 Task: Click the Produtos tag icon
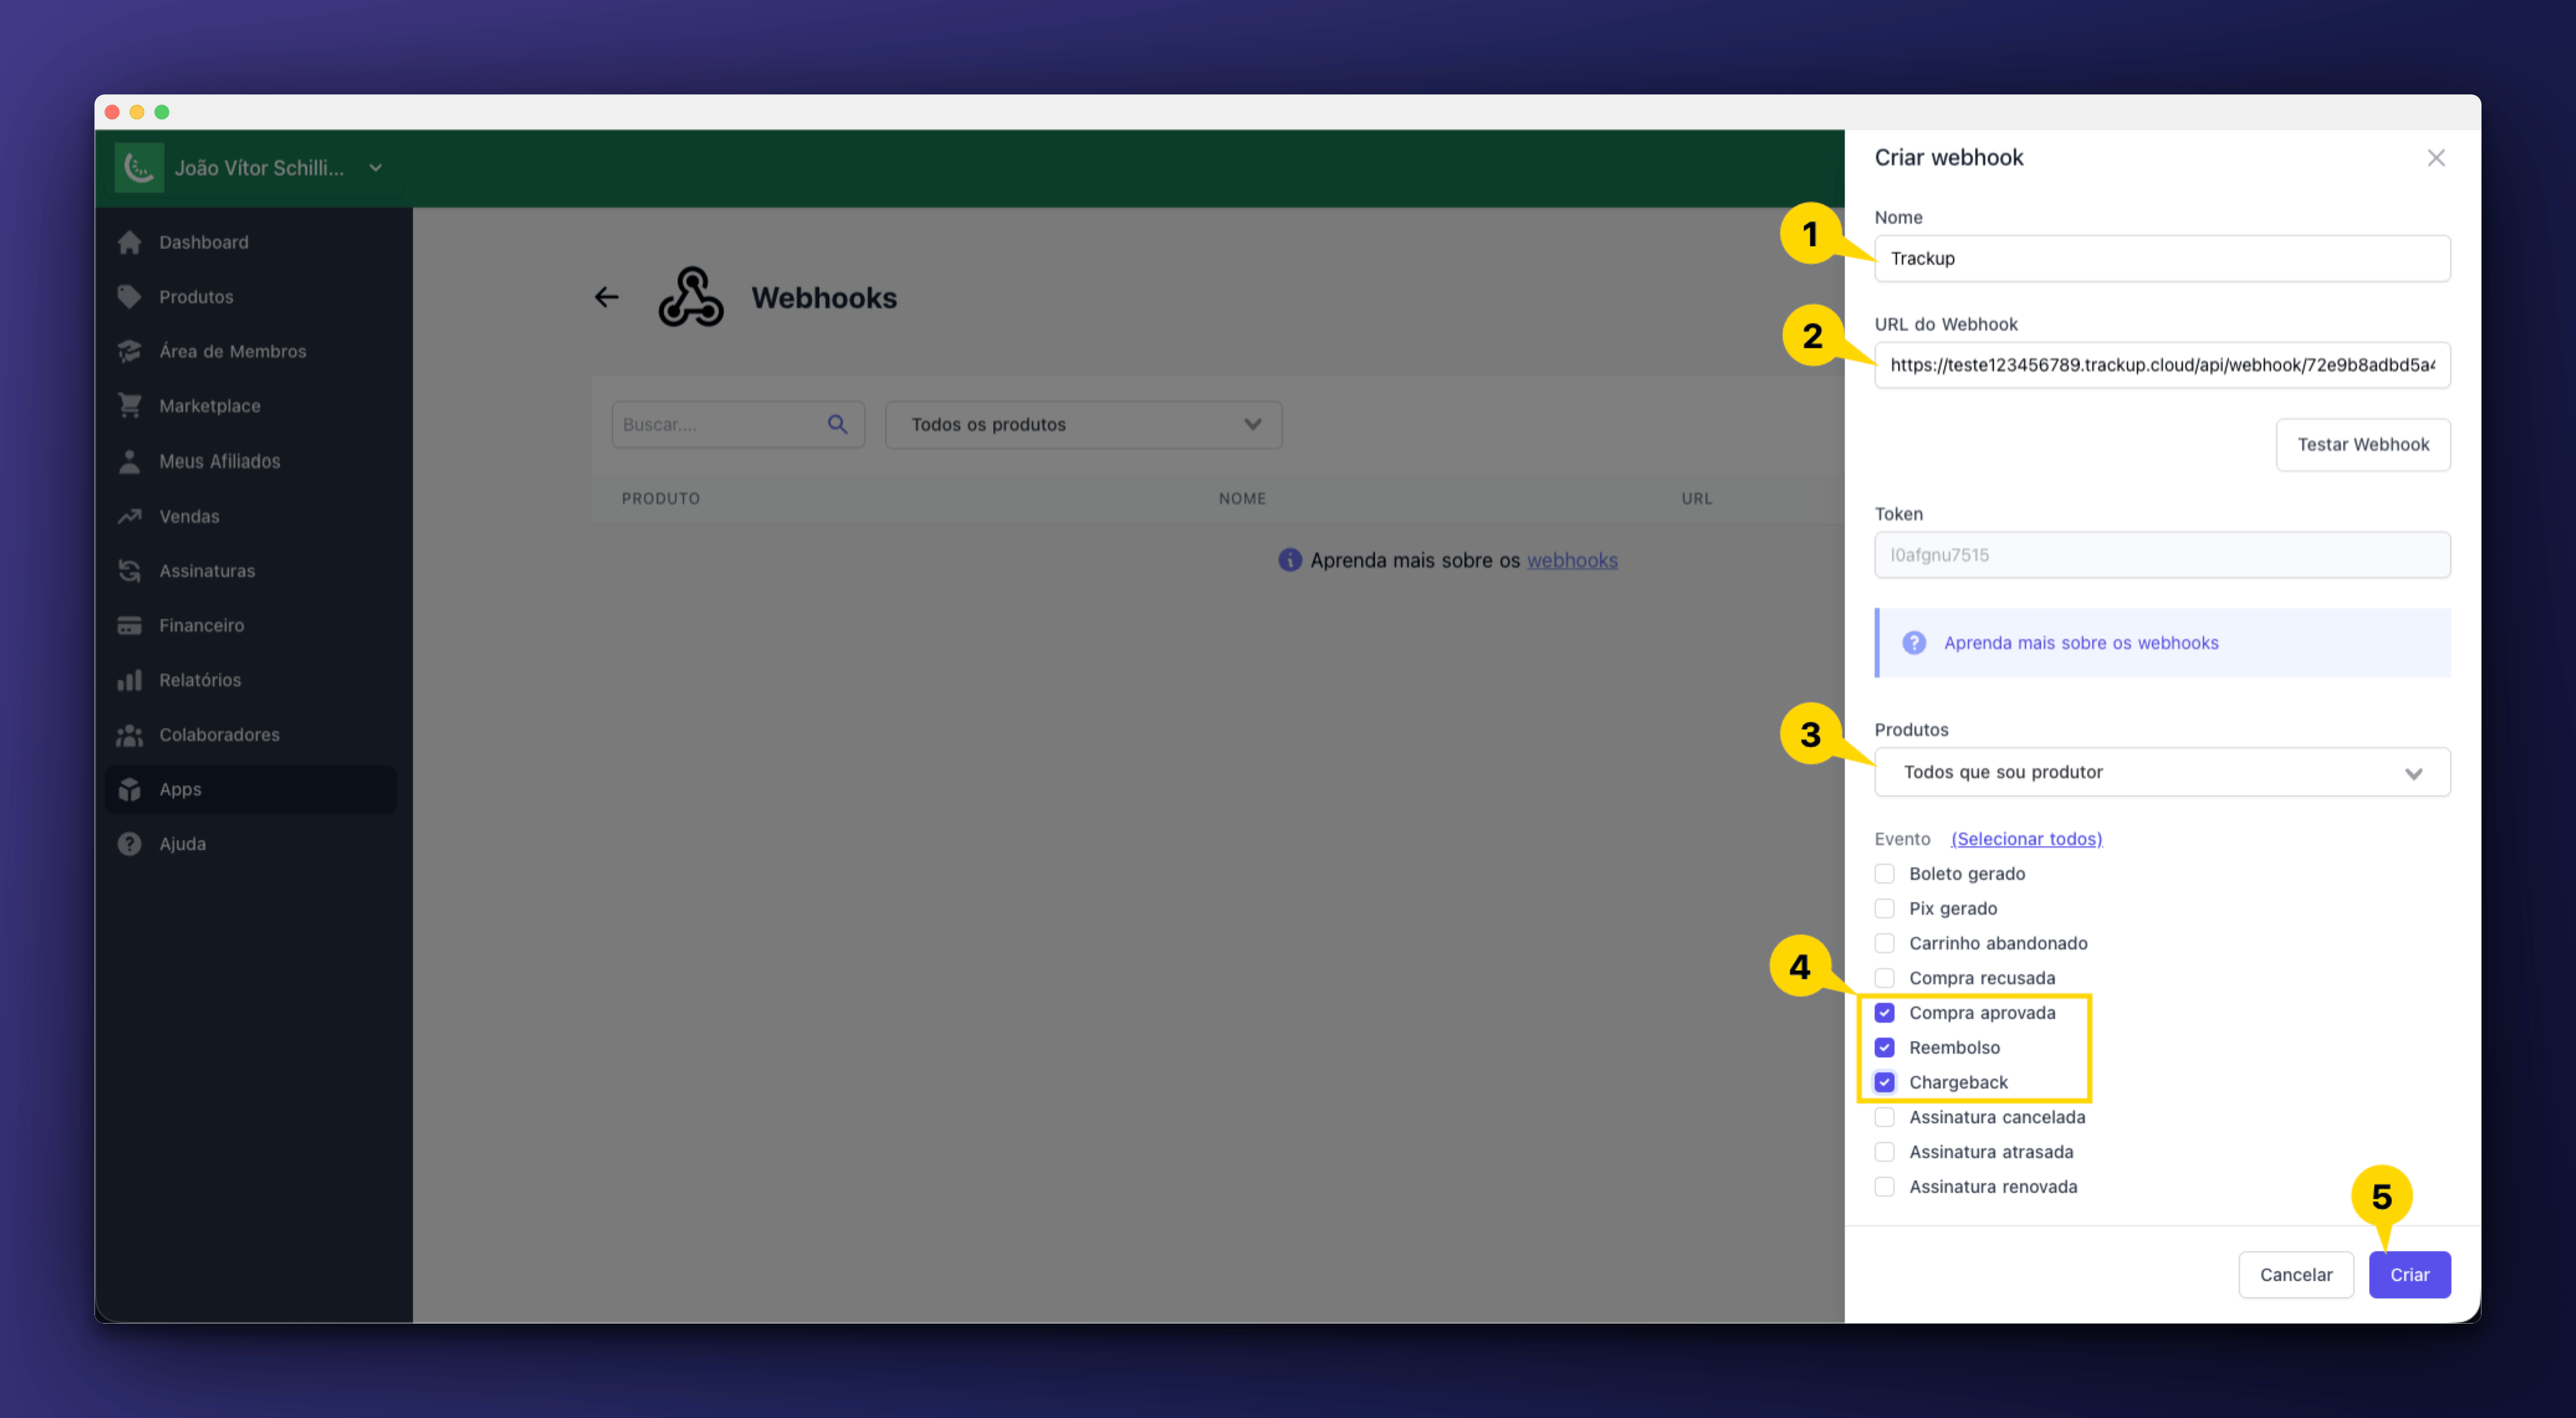[129, 297]
